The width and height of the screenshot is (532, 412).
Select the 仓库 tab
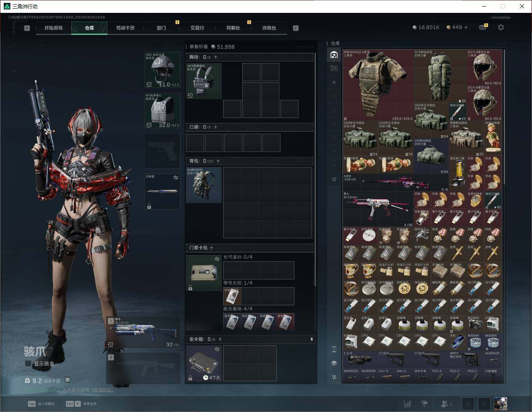click(x=89, y=28)
